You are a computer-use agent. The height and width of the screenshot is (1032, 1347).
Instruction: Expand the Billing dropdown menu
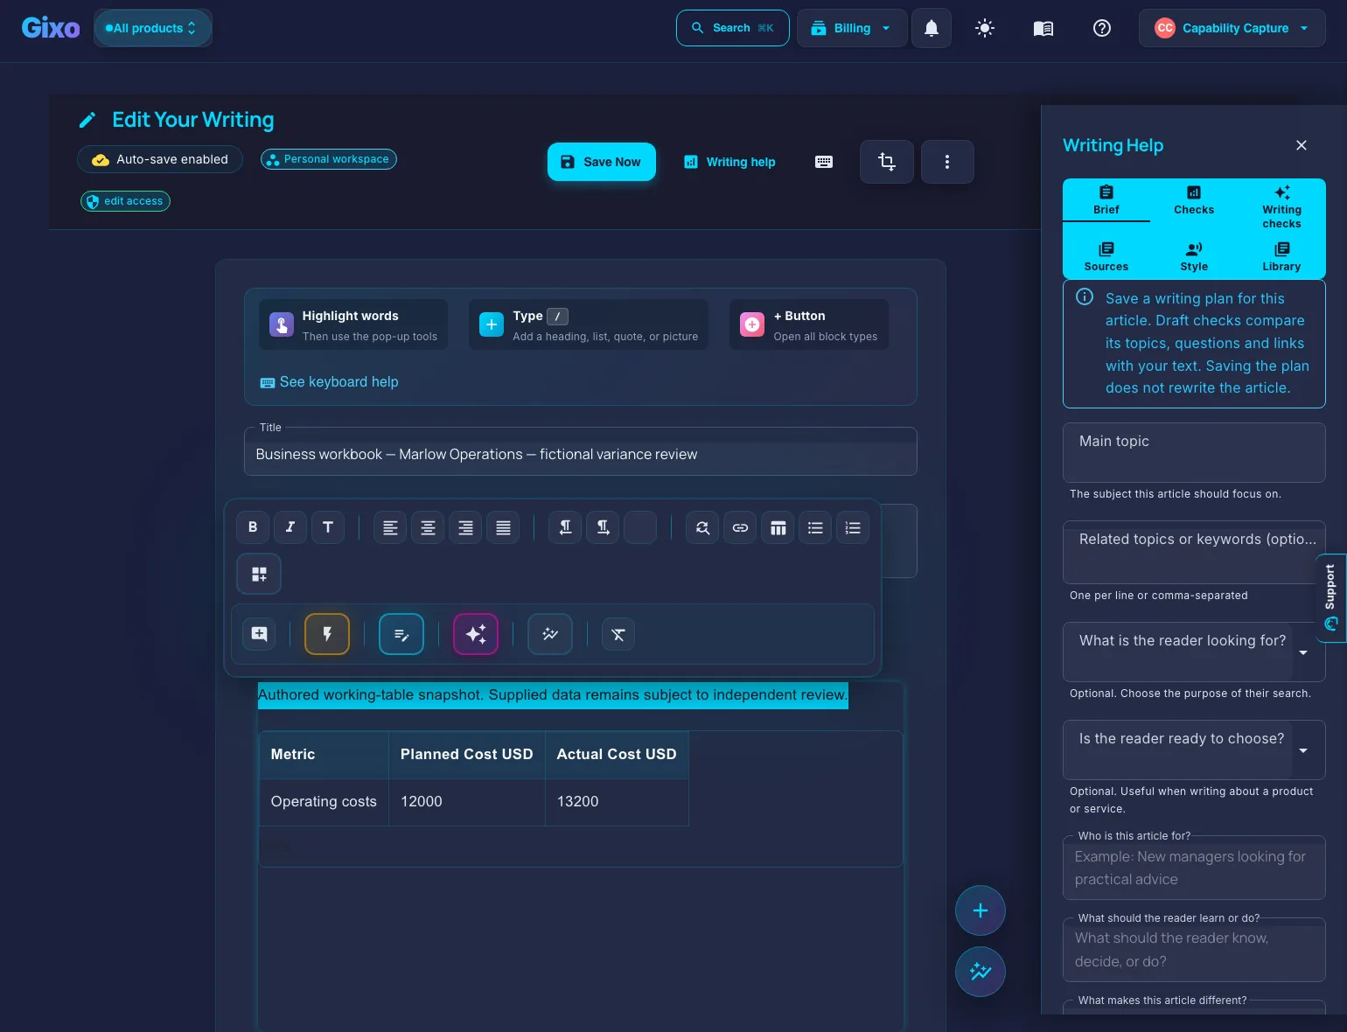pos(852,28)
